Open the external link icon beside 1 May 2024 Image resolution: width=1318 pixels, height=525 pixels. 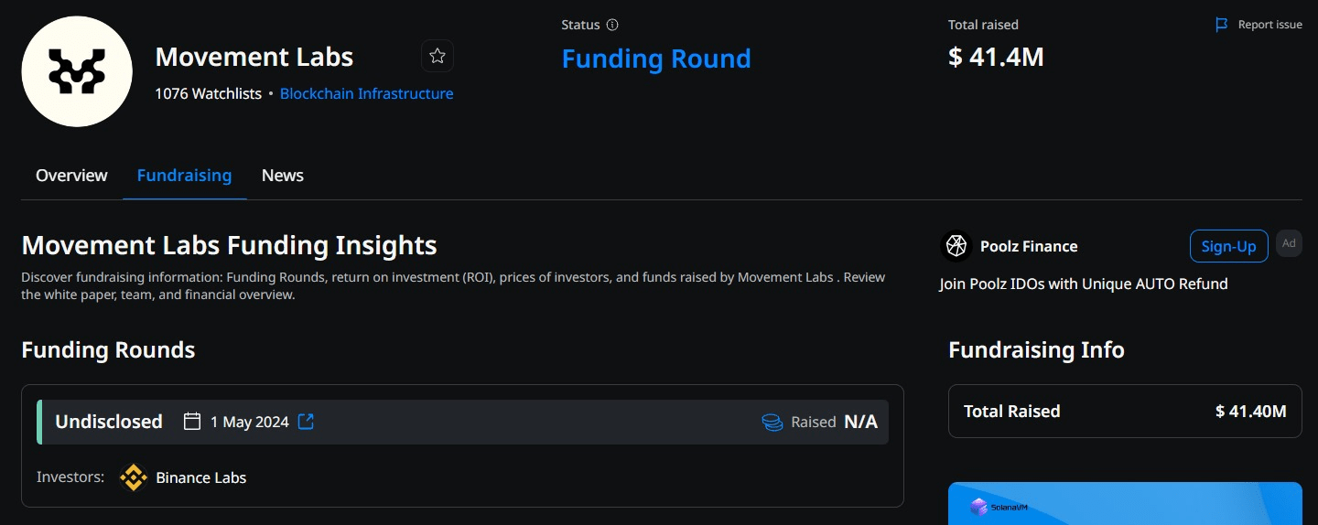(x=307, y=422)
